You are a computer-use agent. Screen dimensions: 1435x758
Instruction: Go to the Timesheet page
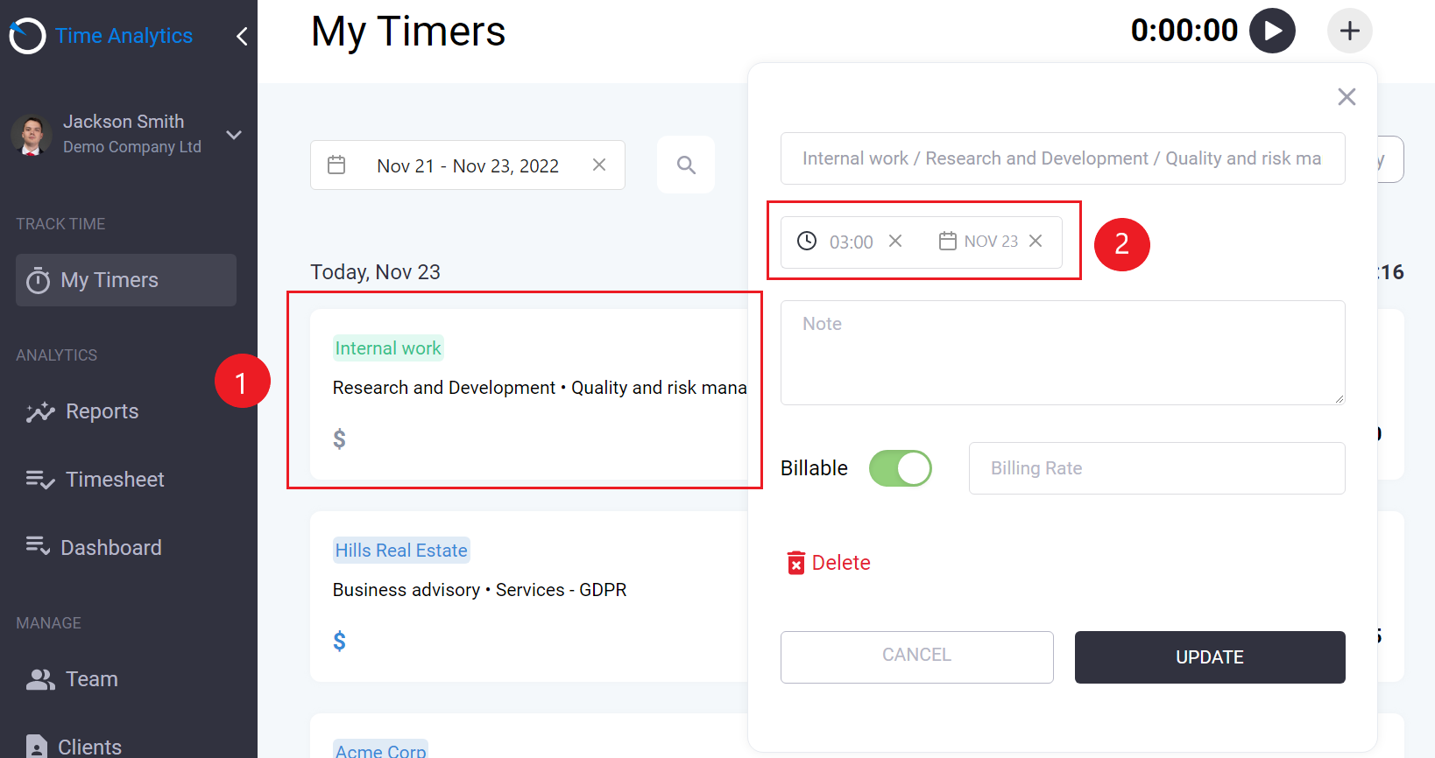click(95, 480)
